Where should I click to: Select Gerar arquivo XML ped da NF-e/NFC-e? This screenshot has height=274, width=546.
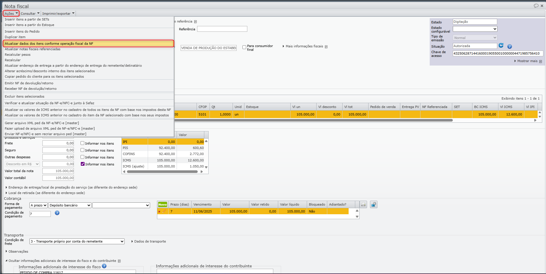(89, 123)
